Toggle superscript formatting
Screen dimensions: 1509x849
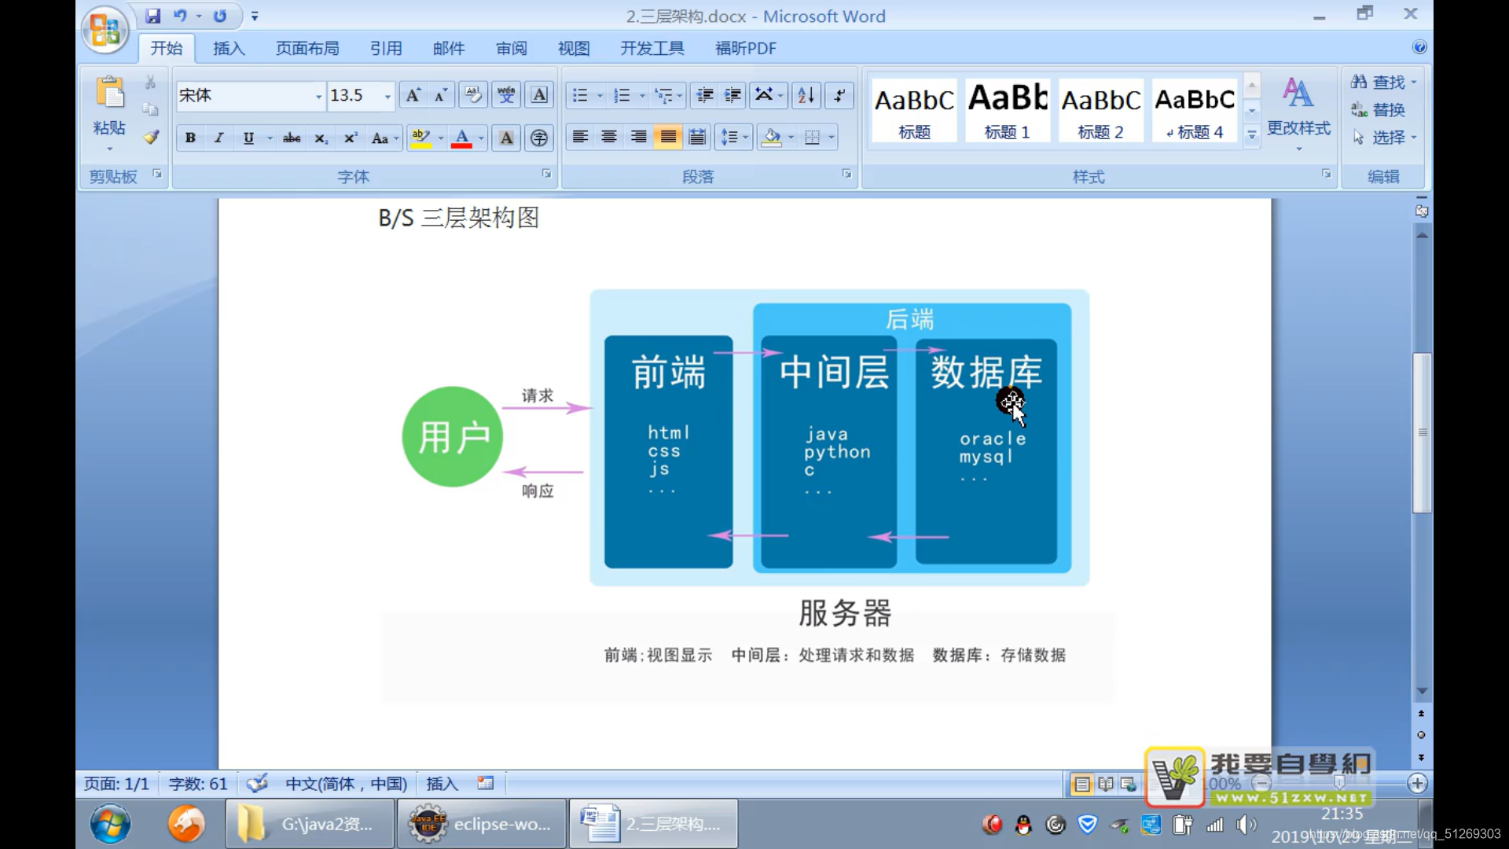(x=351, y=138)
